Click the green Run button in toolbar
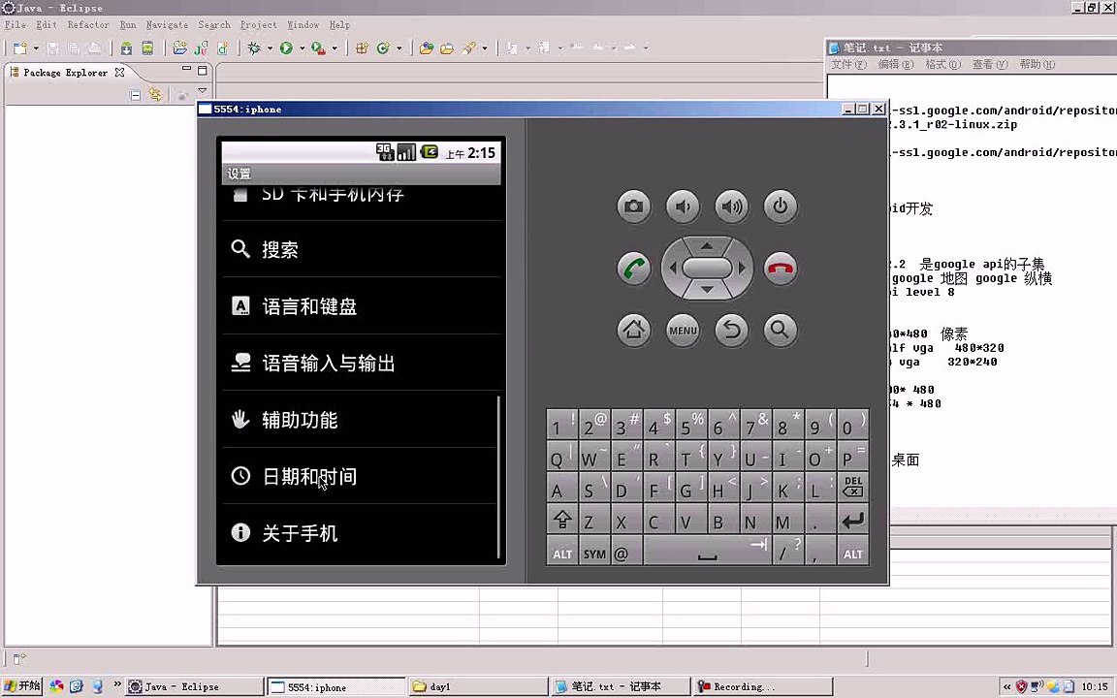Screen dimensions: 1117x698 pos(286,48)
